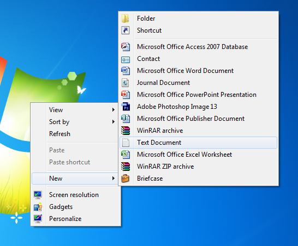Screen dimensions: 298x246
Task: Expand the New submenu arrow
Action: 114,179
